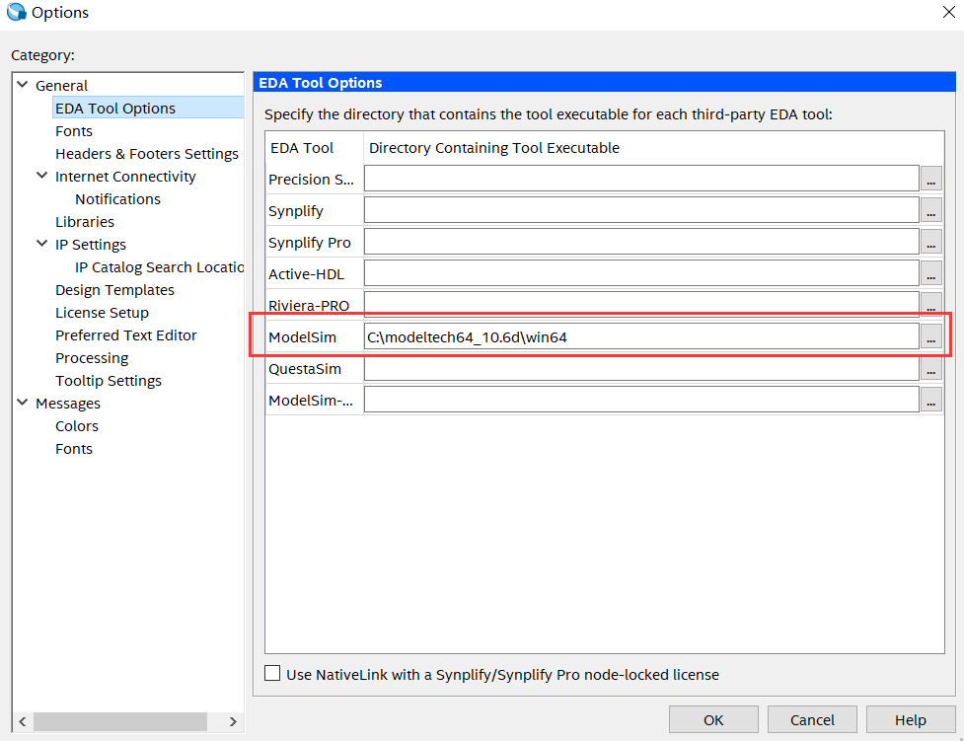Open Notifications category item
964x741 pixels.
pyautogui.click(x=117, y=199)
